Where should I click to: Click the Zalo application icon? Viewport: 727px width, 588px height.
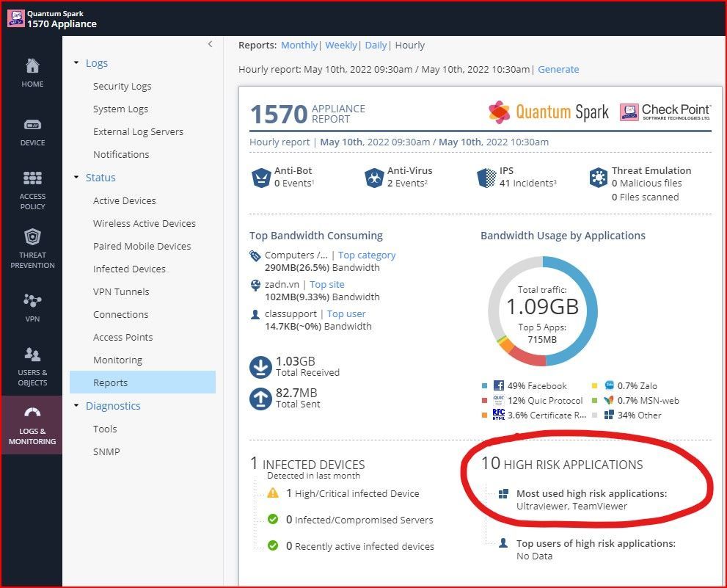[x=609, y=385]
